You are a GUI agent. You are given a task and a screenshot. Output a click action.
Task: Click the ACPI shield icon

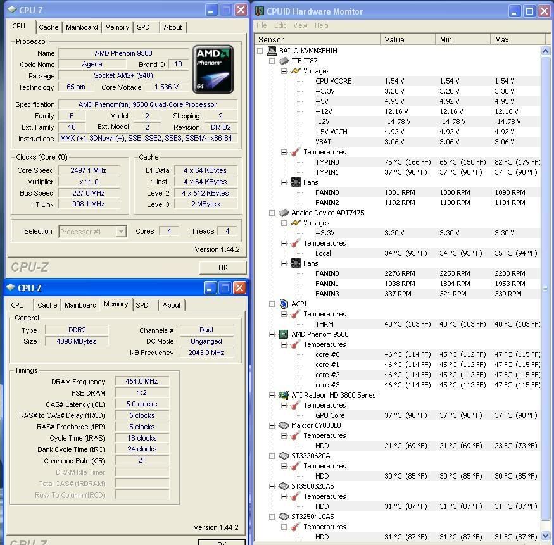click(284, 304)
